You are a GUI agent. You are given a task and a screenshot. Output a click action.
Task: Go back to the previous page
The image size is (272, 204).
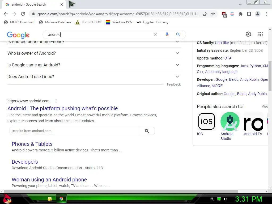[6, 14]
